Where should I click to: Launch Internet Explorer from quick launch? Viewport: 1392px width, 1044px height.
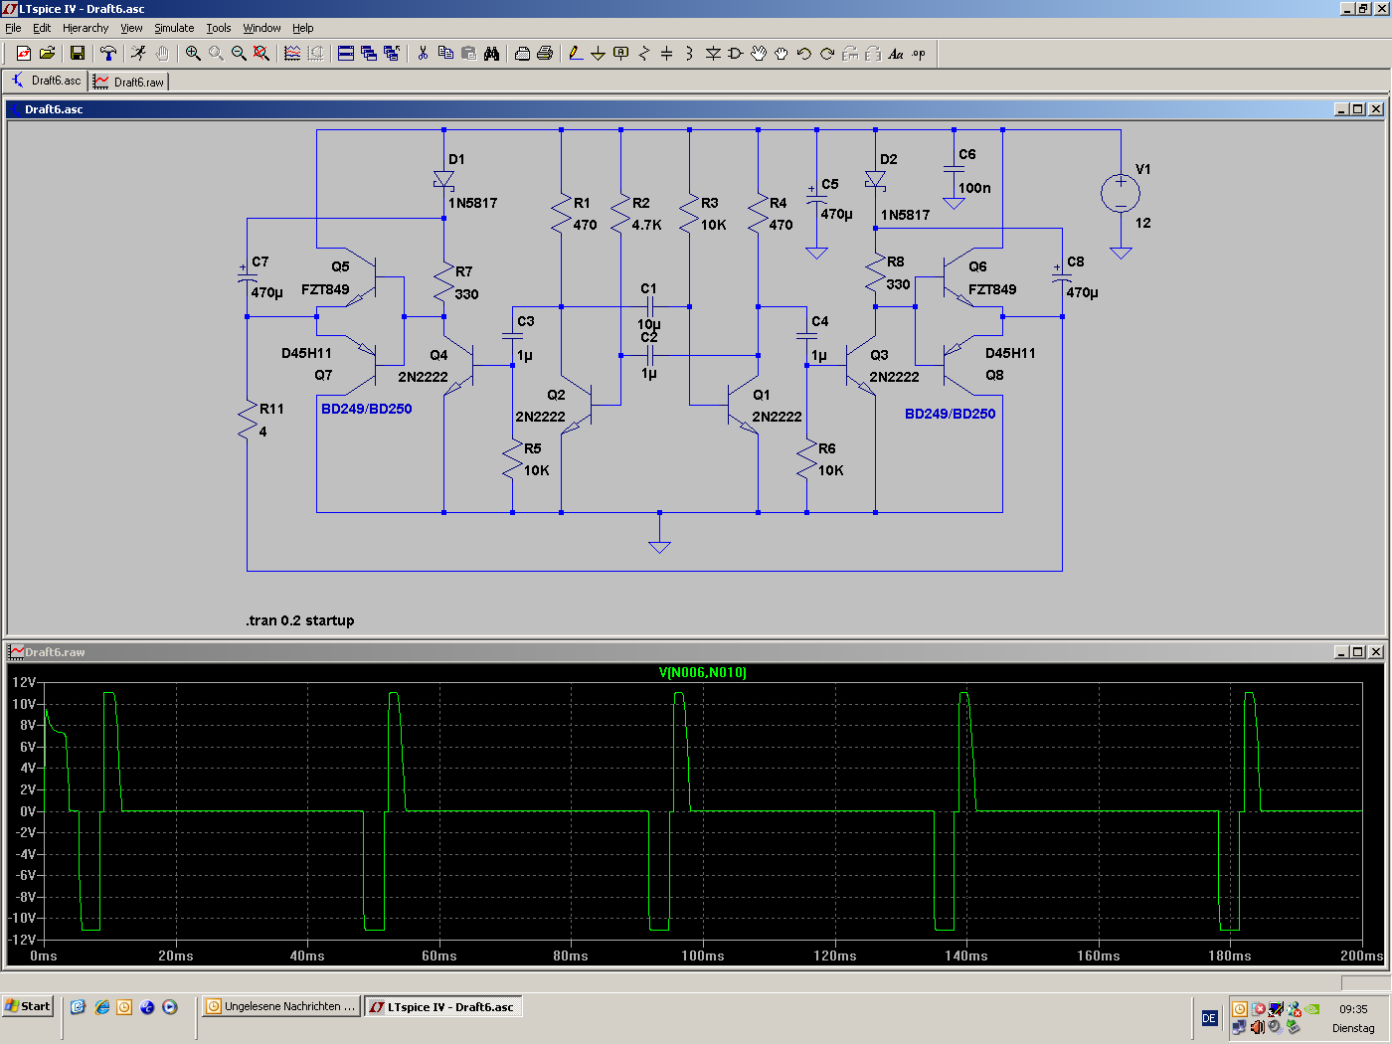point(101,1006)
